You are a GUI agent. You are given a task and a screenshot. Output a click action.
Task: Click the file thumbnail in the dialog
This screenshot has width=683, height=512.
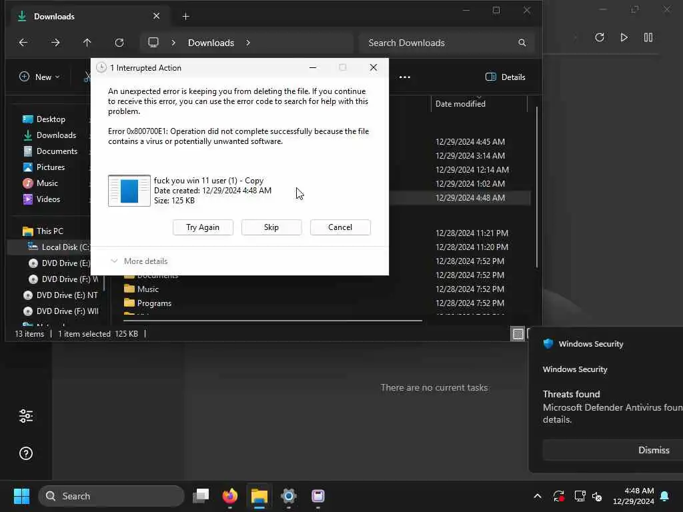129,191
